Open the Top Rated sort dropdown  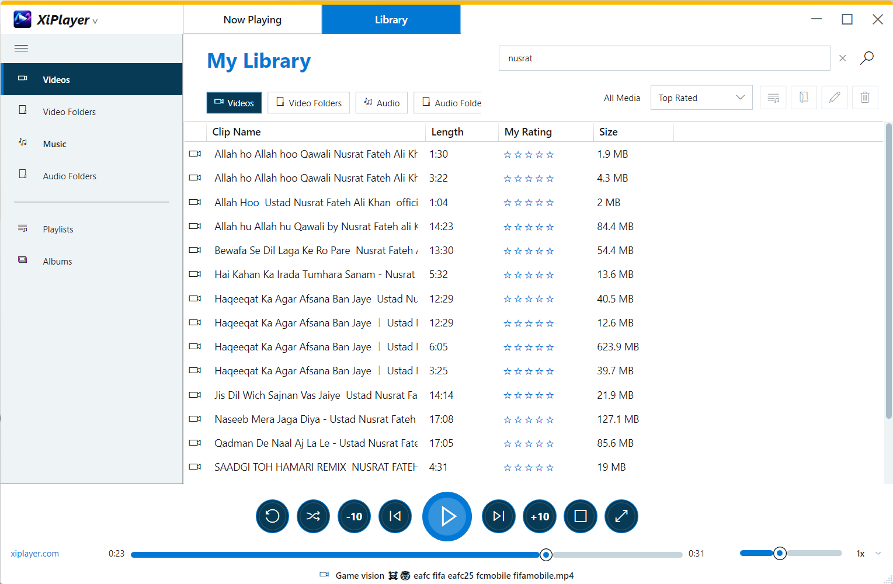(701, 98)
